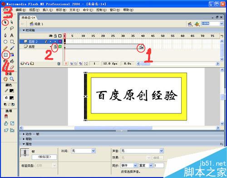
Task: Select the Rectangle tool
Action: click(x=12, y=42)
